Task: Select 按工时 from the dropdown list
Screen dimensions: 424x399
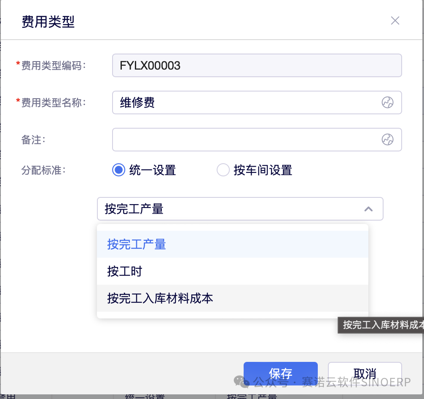Action: (125, 271)
